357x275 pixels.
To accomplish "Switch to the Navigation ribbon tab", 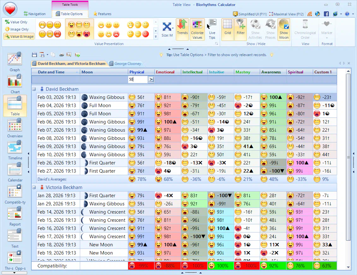I will pos(35,14).
